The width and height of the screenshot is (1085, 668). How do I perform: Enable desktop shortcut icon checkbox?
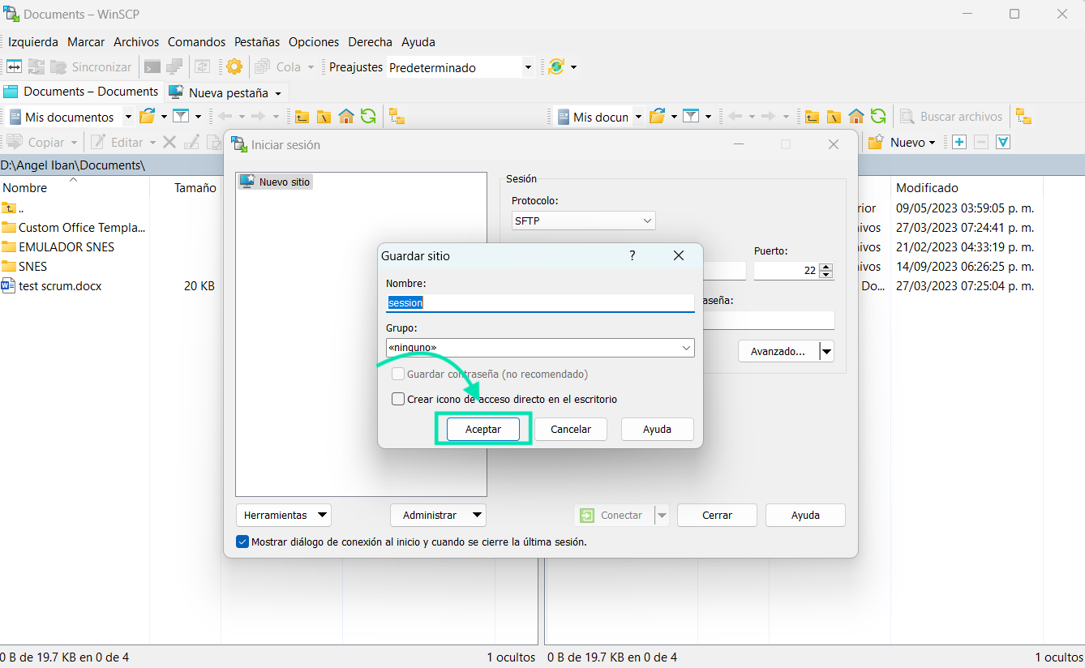[398, 399]
